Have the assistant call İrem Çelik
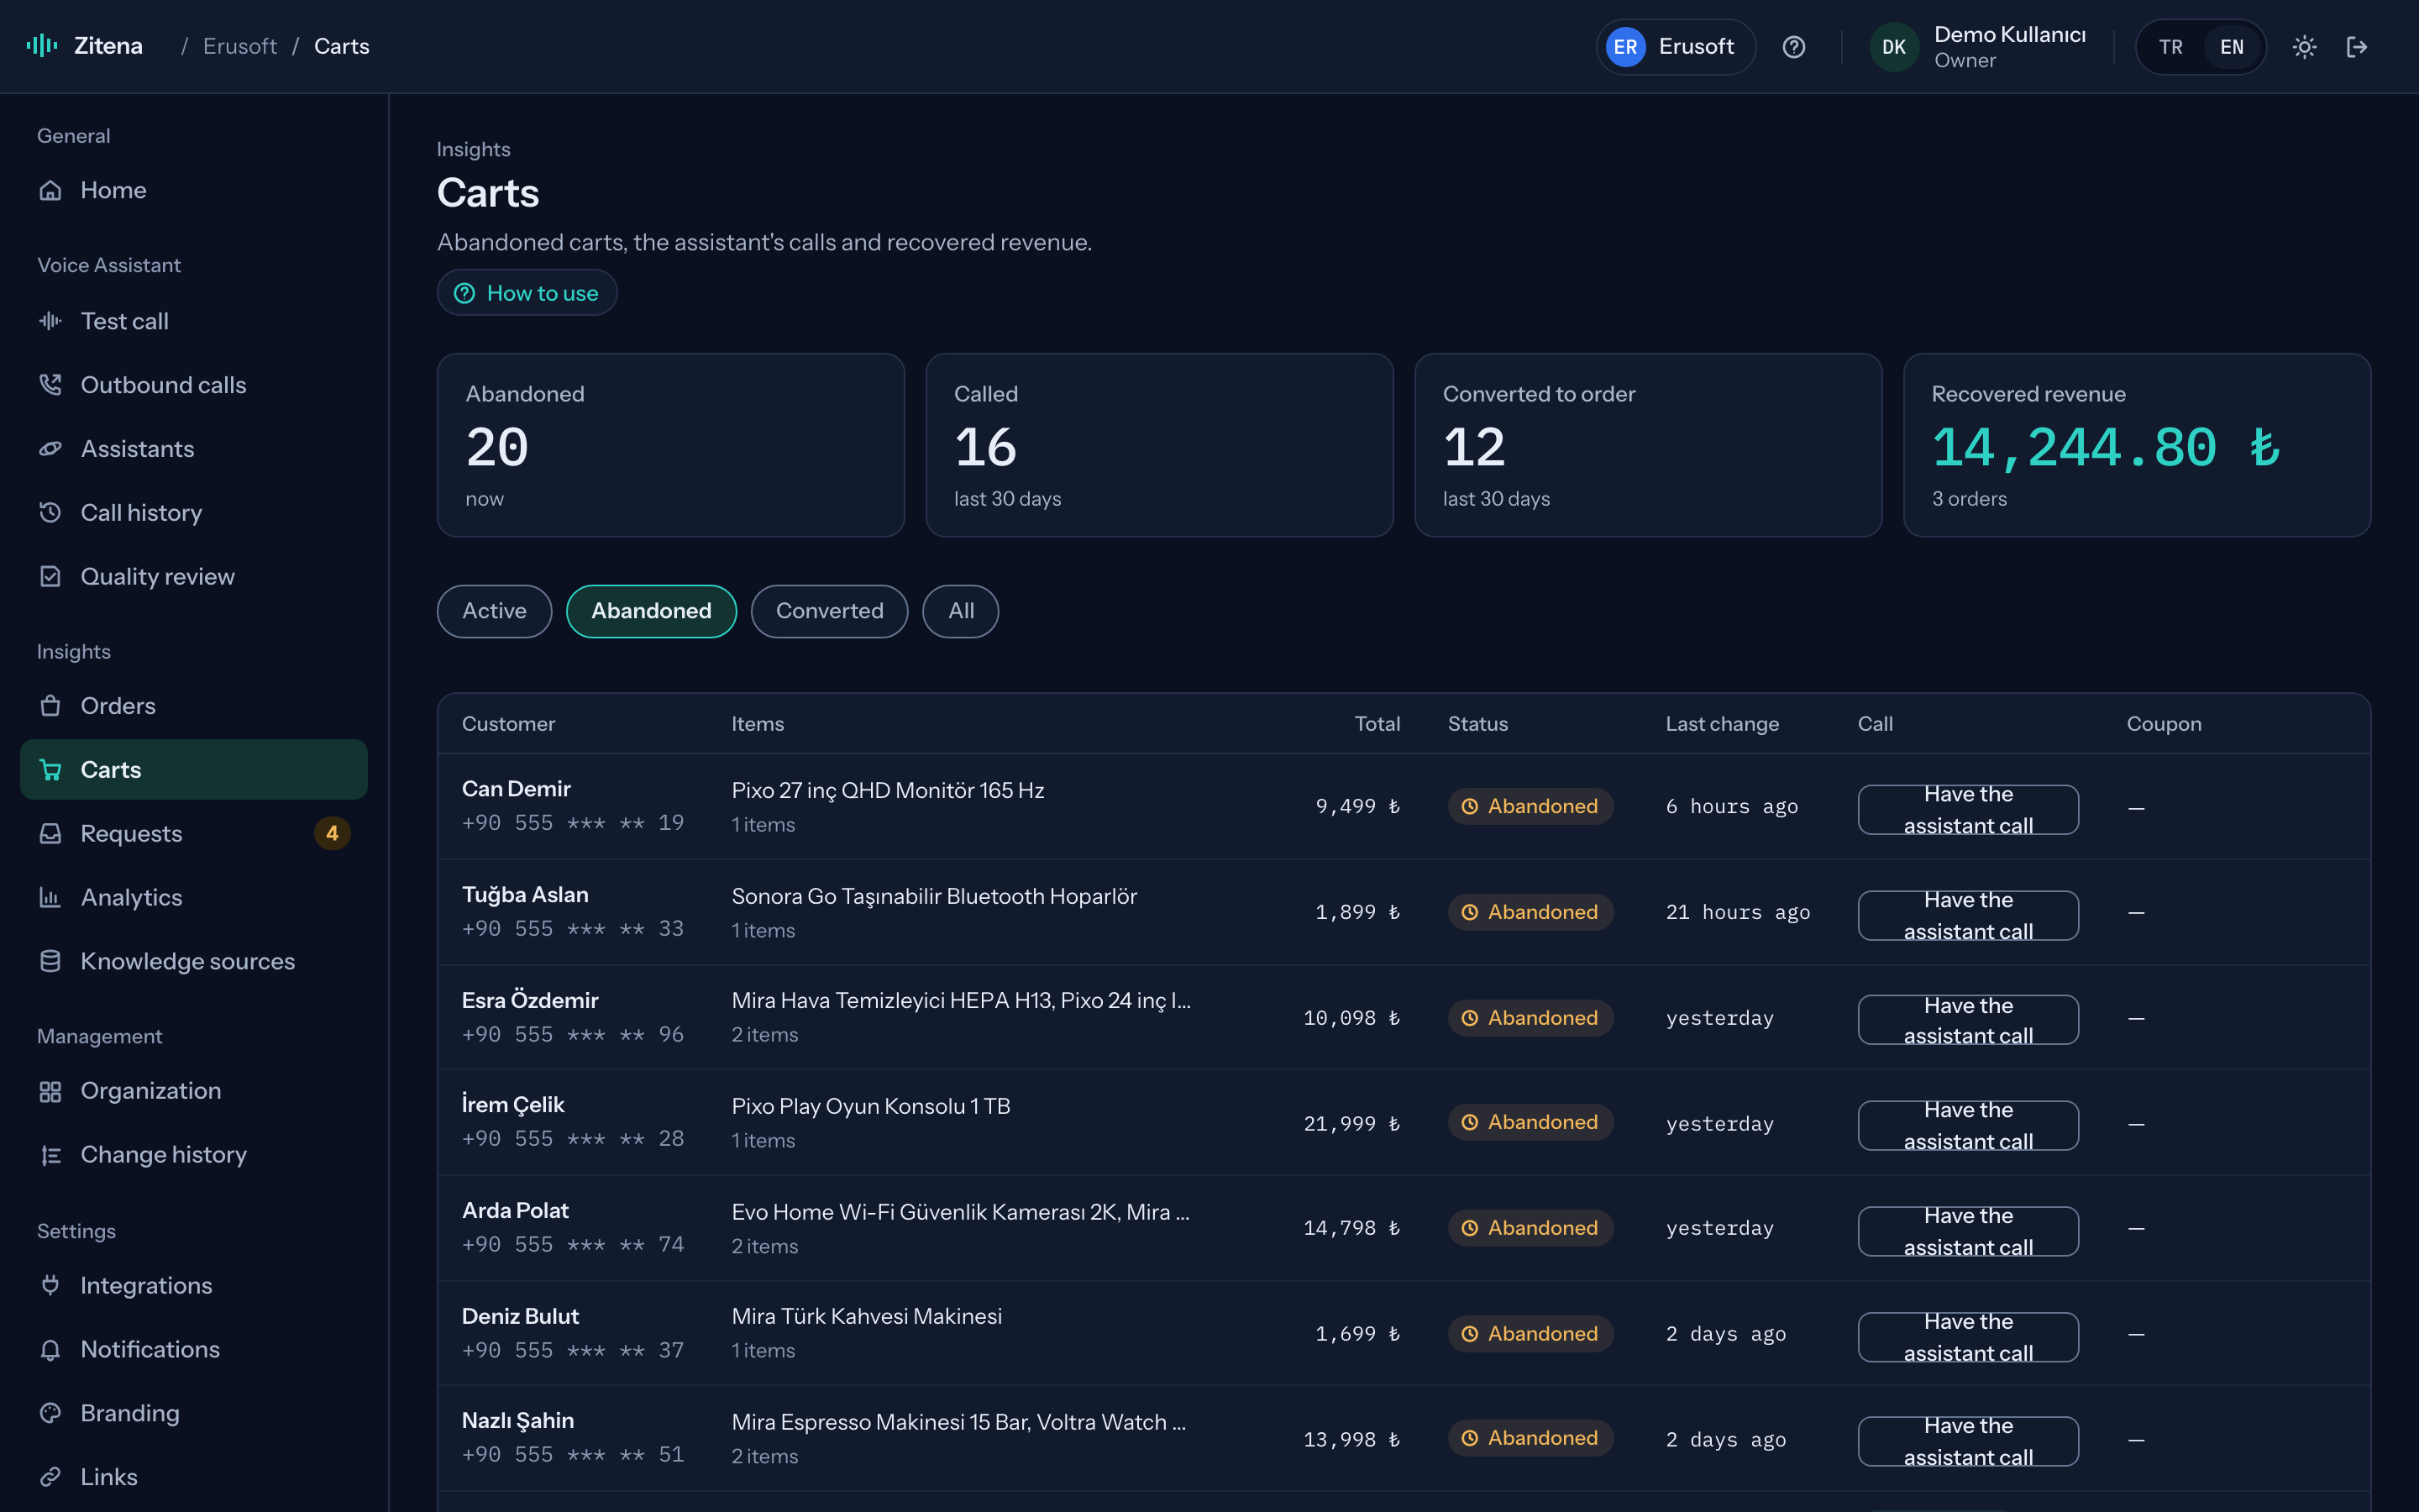This screenshot has height=1512, width=2419. point(1967,1125)
